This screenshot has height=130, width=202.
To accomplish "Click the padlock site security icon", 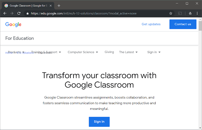I will click(x=27, y=13).
